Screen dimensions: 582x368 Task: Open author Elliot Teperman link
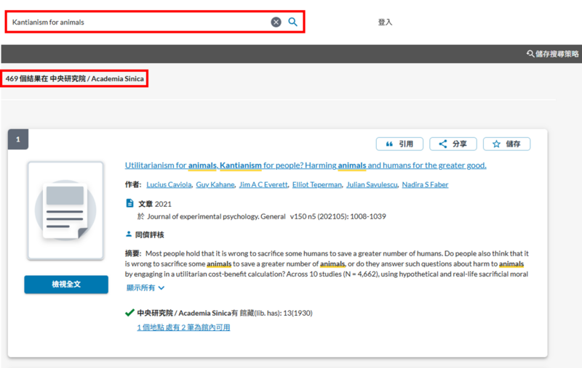[316, 185]
